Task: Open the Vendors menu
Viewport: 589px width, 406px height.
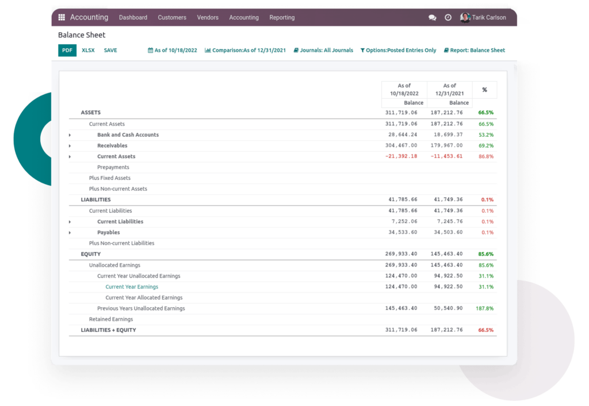Action: [208, 18]
